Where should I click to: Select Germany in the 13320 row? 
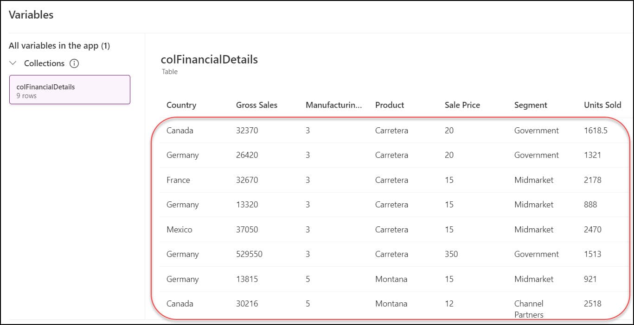[x=183, y=205]
